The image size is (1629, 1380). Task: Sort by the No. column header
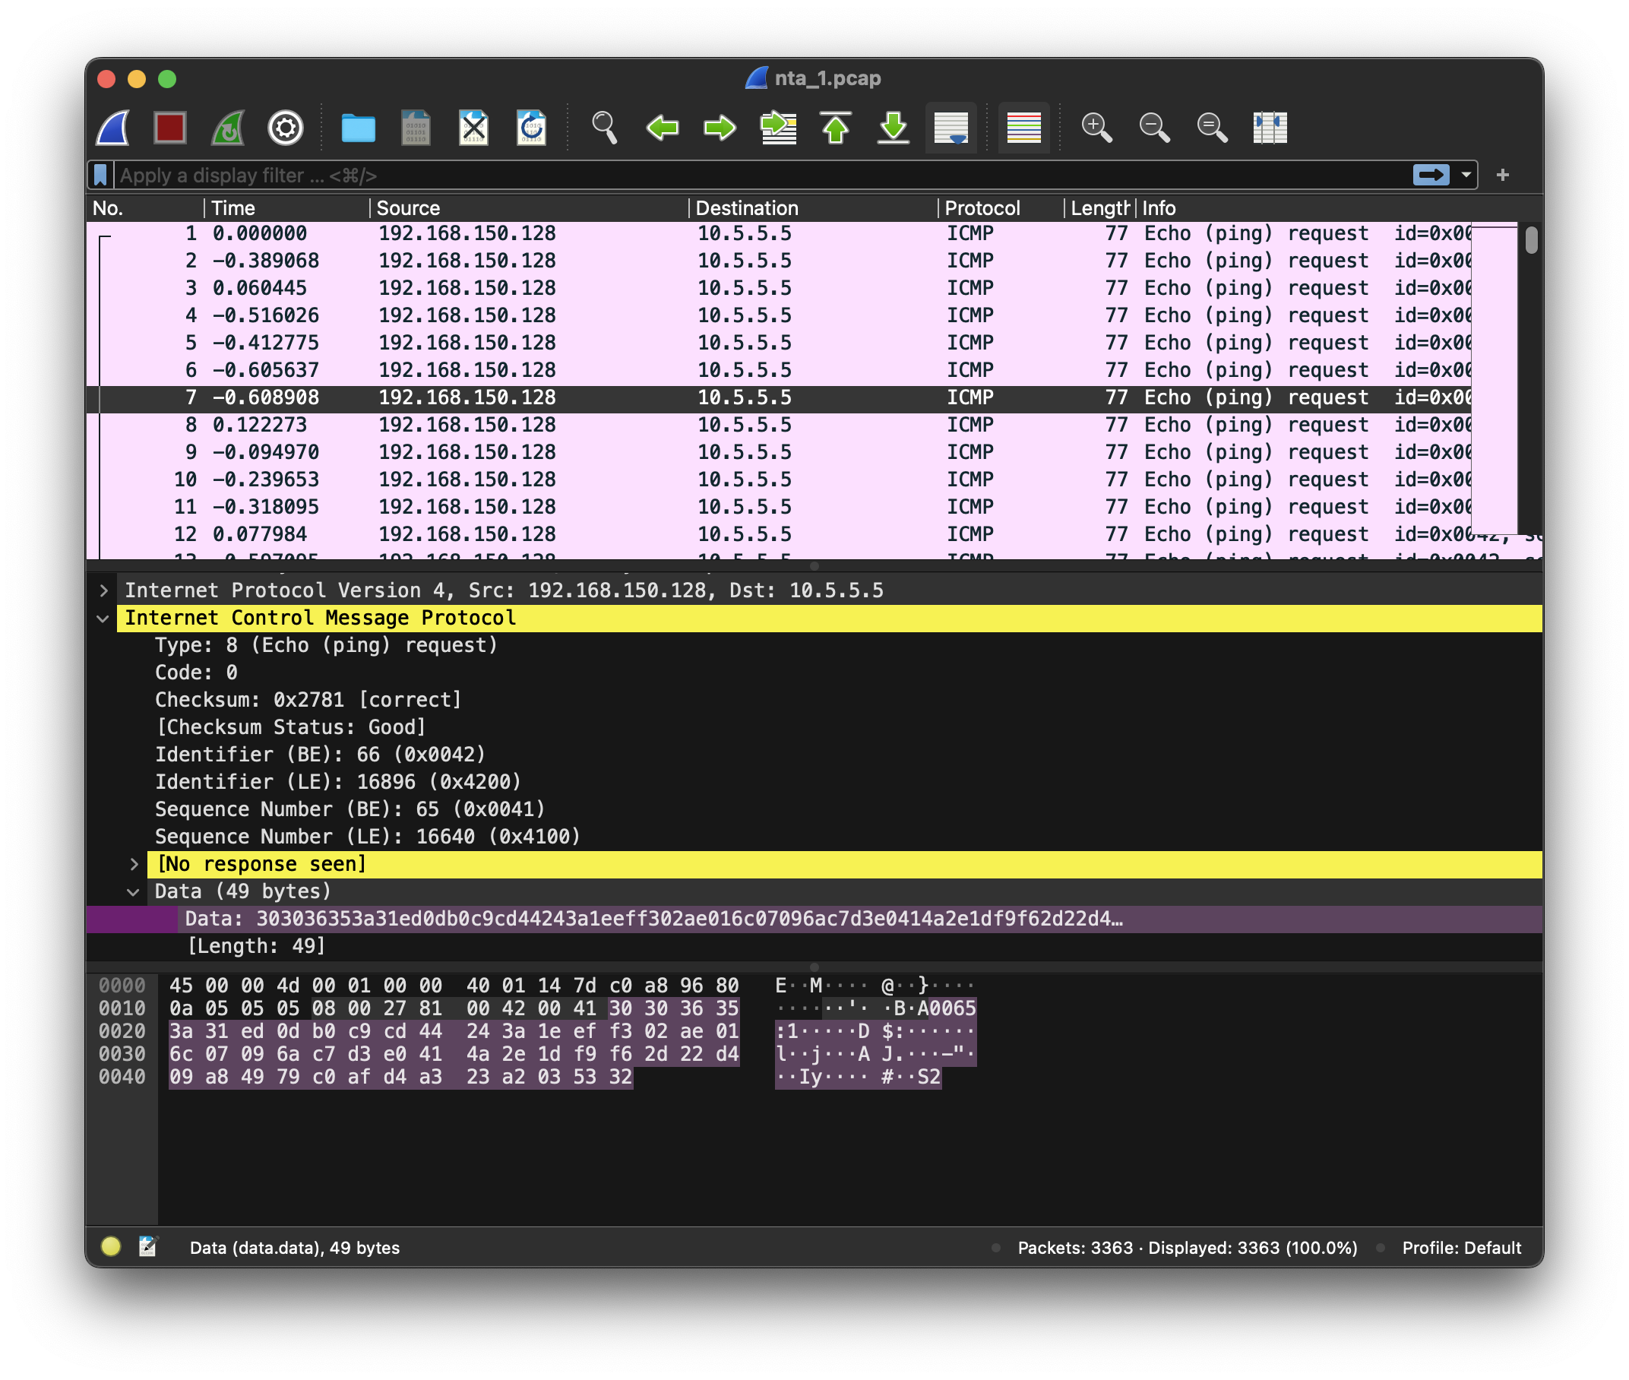[144, 208]
